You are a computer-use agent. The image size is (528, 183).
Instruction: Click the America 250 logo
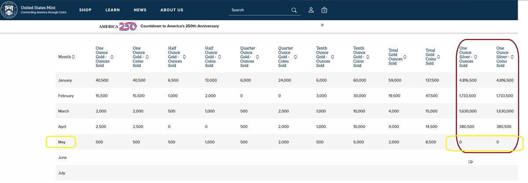point(118,26)
